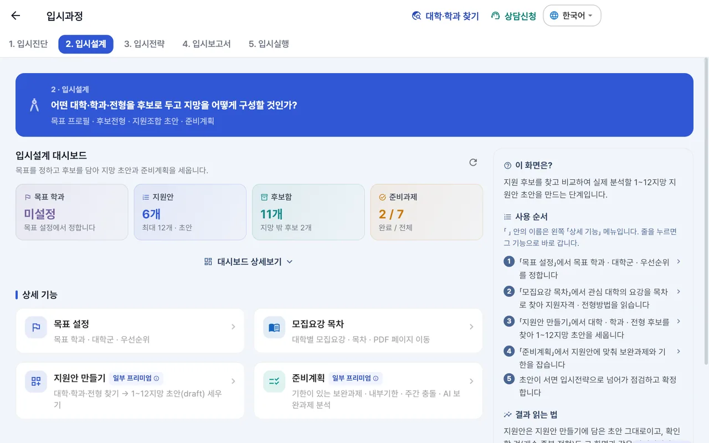Viewport: 709px width, 443px height.
Task: Click the 지원안 만들기 grid-plus icon
Action: click(x=36, y=382)
